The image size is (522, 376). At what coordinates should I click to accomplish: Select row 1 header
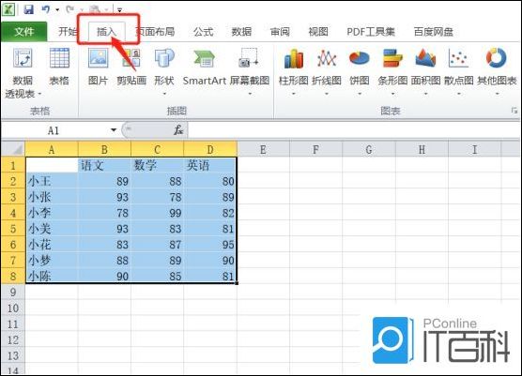[13, 165]
